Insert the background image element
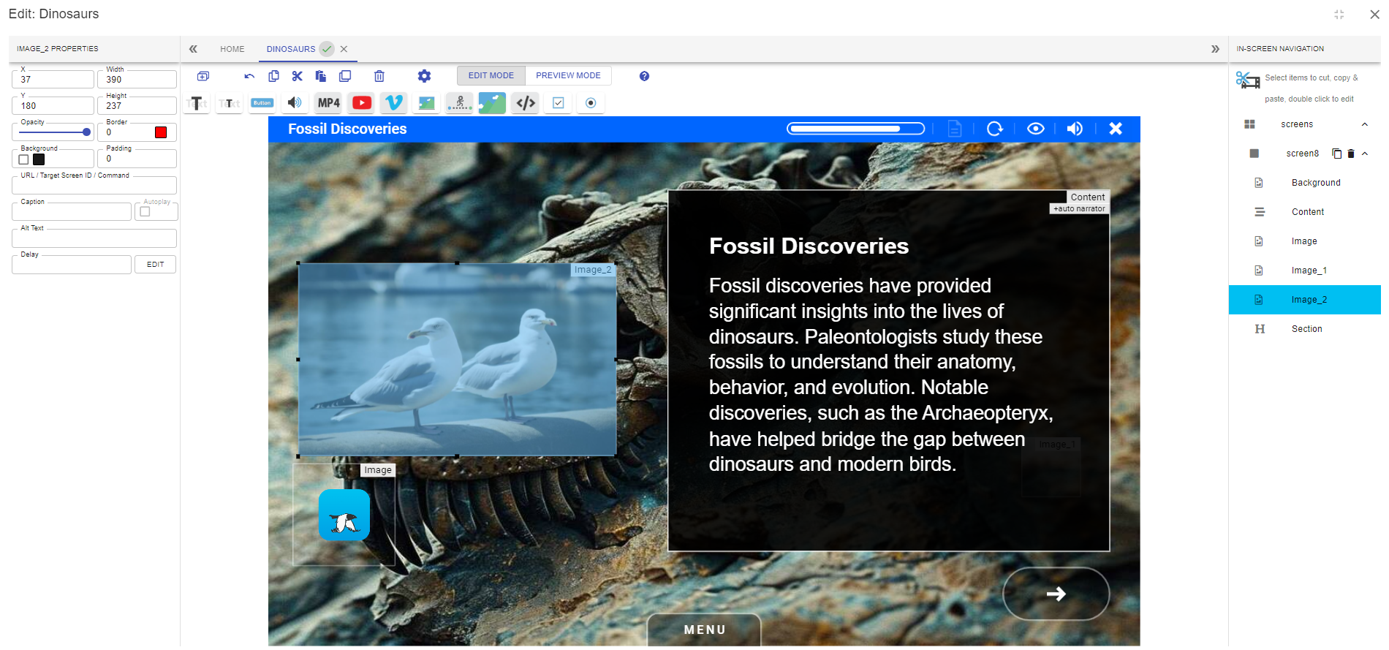 tap(492, 103)
